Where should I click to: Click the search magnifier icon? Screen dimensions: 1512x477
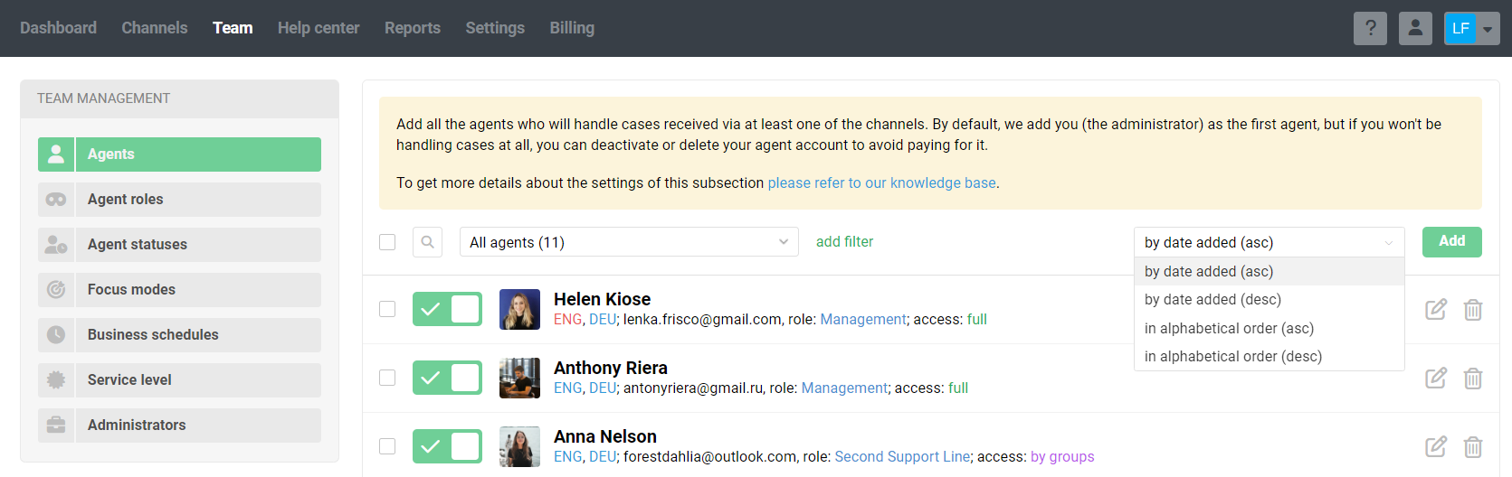(x=427, y=242)
